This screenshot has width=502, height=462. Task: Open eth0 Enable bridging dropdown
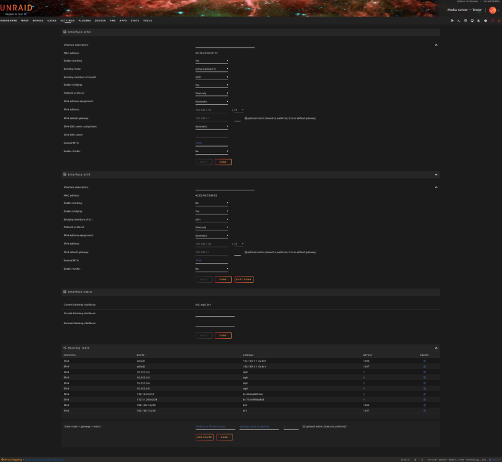[212, 85]
